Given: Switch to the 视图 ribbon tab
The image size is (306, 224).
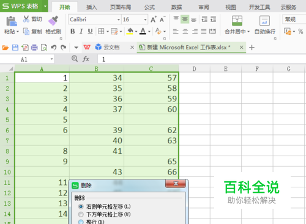Looking at the screenshot, I should click(x=231, y=7).
